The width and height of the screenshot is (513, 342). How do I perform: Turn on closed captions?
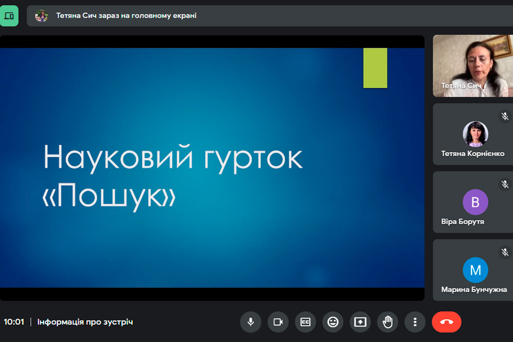pos(306,322)
